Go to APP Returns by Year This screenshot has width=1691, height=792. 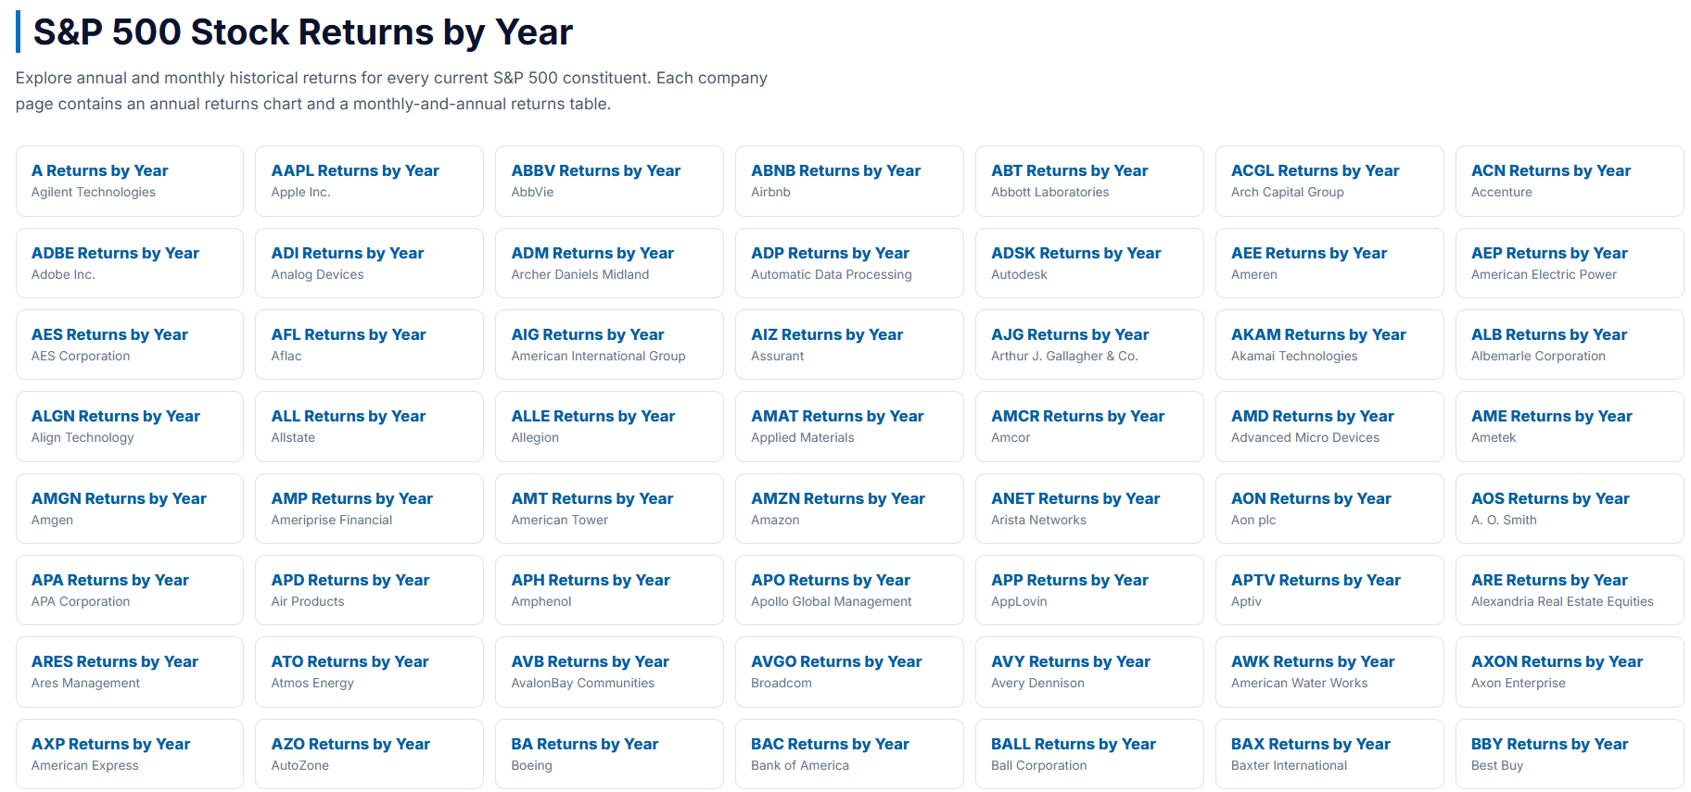(x=1089, y=590)
